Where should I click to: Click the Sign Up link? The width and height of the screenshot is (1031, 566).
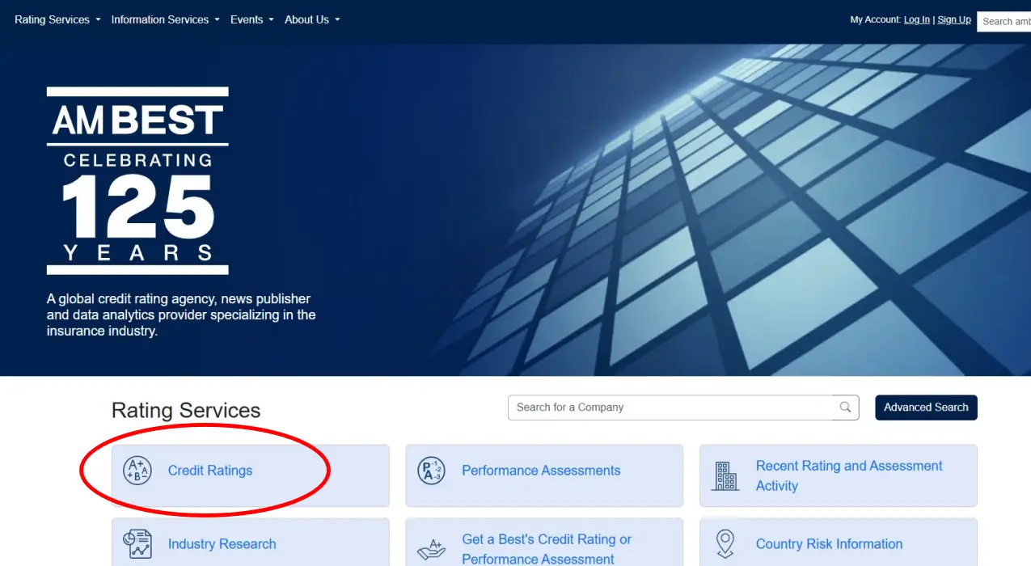954,20
